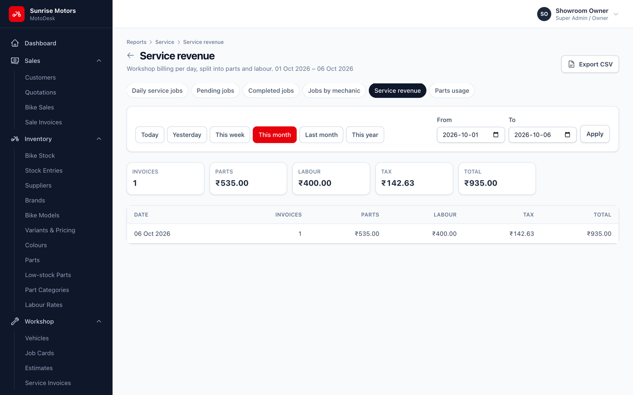Viewport: 633px width, 395px height.
Task: Filter report by This week
Action: point(230,135)
